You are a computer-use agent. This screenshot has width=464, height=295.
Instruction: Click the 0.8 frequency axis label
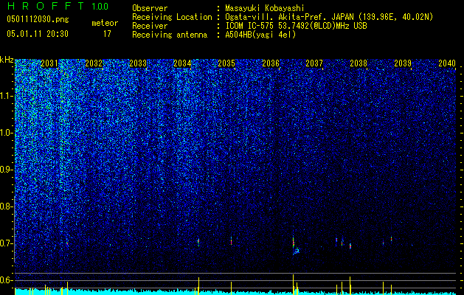click(x=5, y=206)
